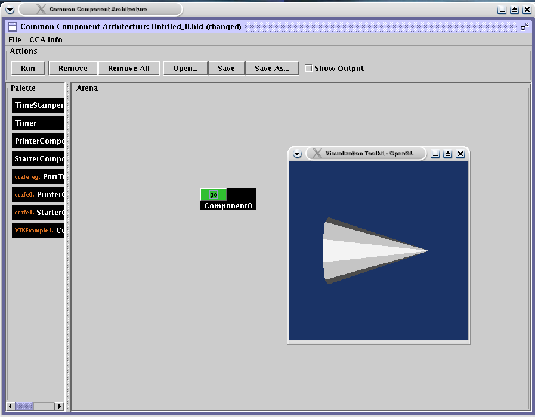This screenshot has height=417, width=535.
Task: Click the Palette horizontal scrollbar thumb
Action: (24, 406)
